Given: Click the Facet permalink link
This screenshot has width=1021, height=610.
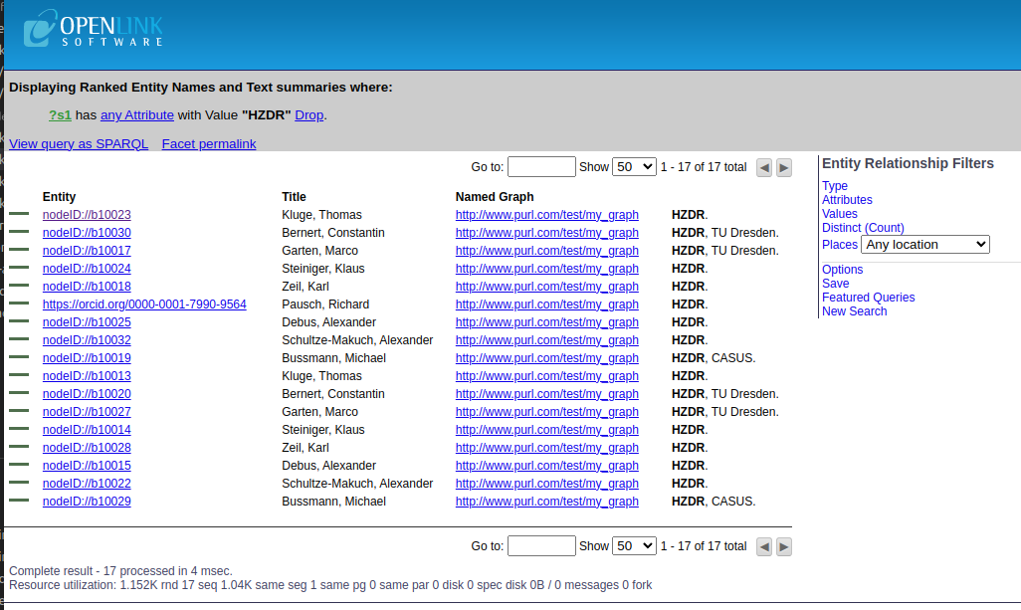Looking at the screenshot, I should [x=209, y=144].
